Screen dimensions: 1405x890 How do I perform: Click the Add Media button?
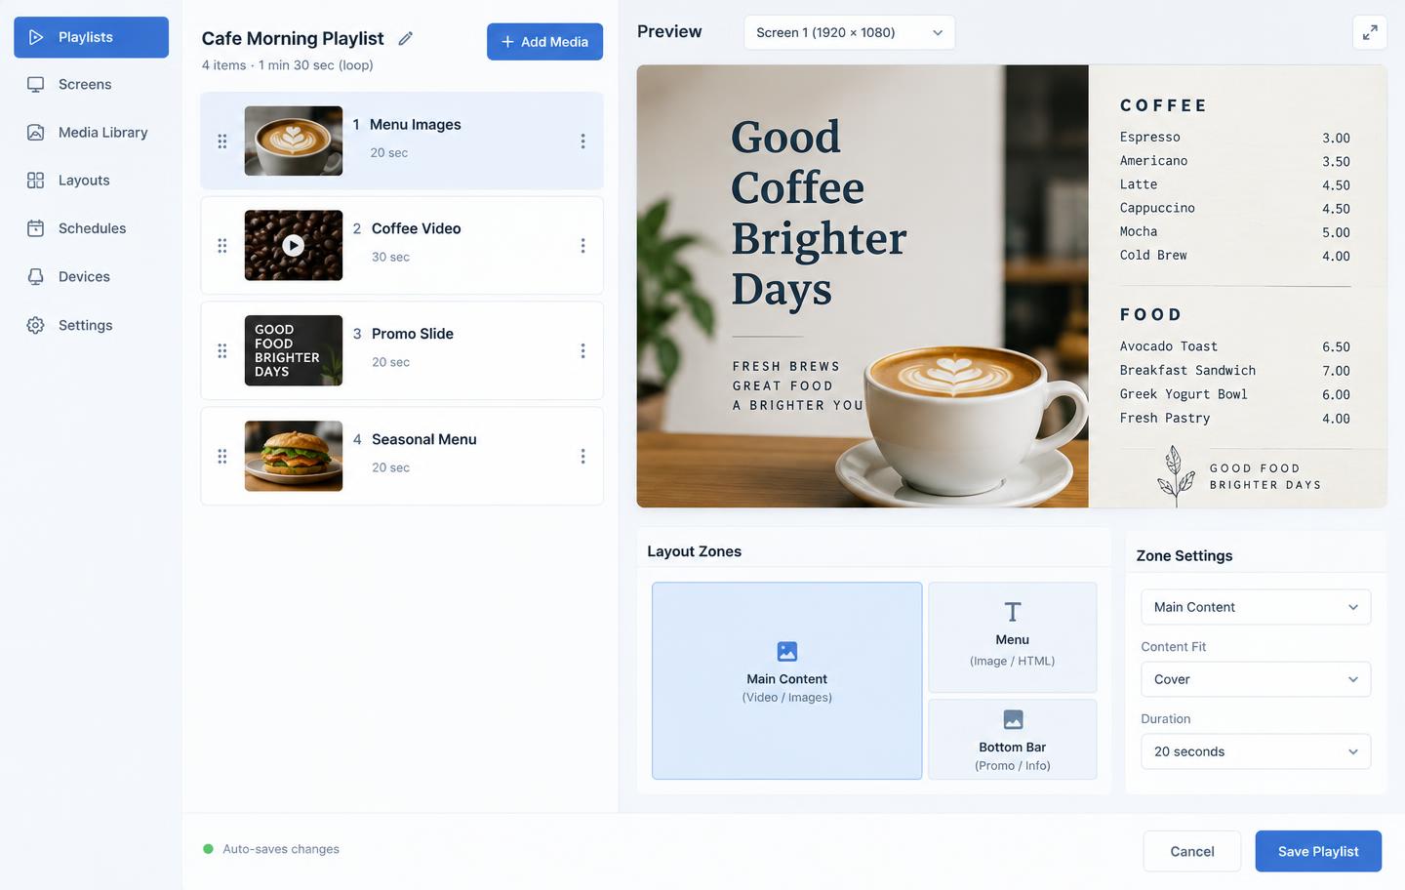point(544,42)
